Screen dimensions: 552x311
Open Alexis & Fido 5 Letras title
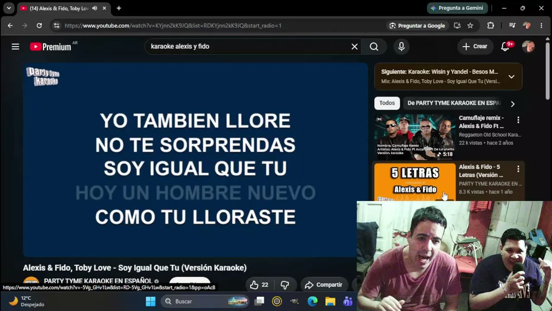[481, 171]
